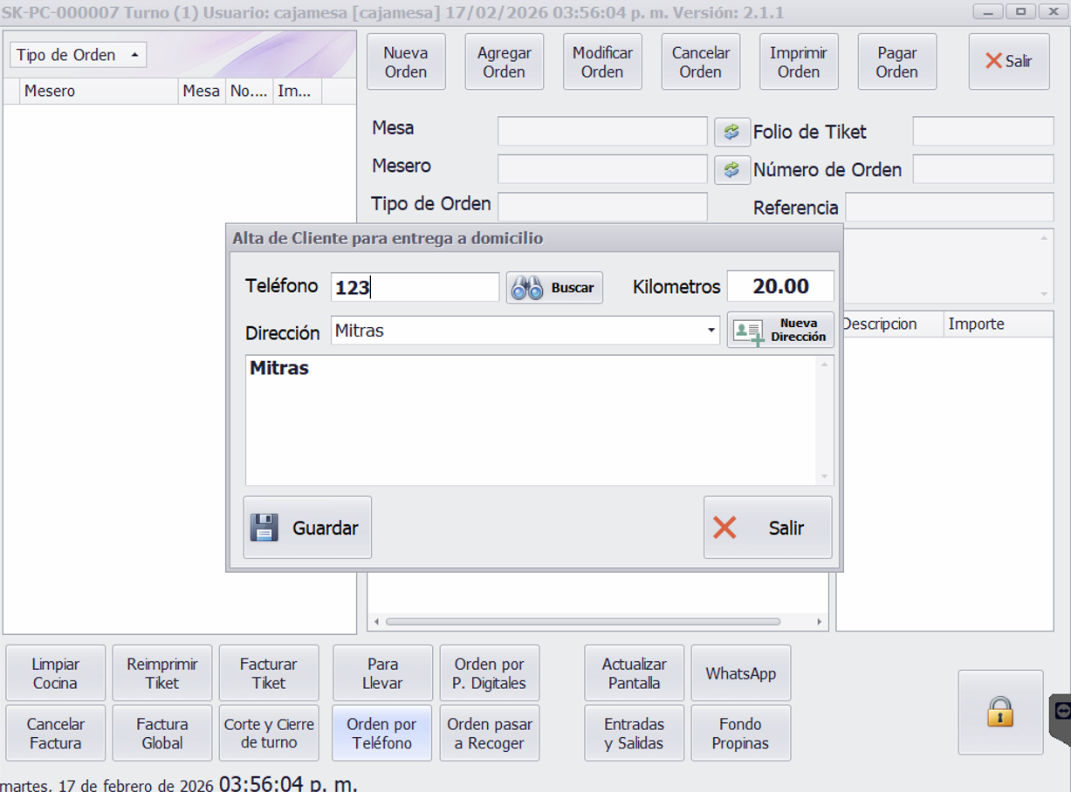Click the floppy disk Guardar icon
Image resolution: width=1071 pixels, height=792 pixels.
264,528
